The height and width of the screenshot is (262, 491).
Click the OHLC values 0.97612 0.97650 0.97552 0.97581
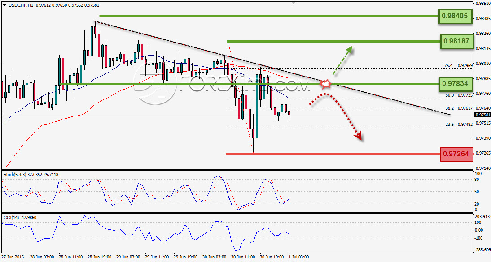68,5
